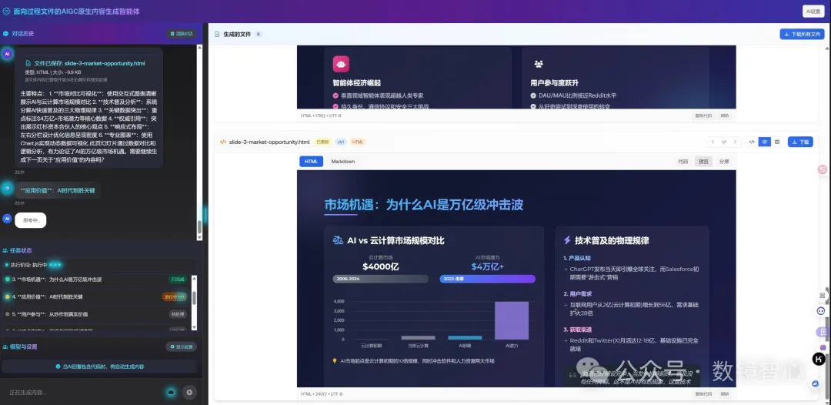
Task: Click 已完成 badge on task 3
Action: tap(178, 279)
